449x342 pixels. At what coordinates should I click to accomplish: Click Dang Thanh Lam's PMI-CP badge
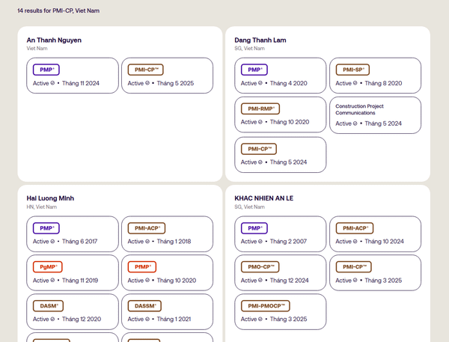click(259, 149)
